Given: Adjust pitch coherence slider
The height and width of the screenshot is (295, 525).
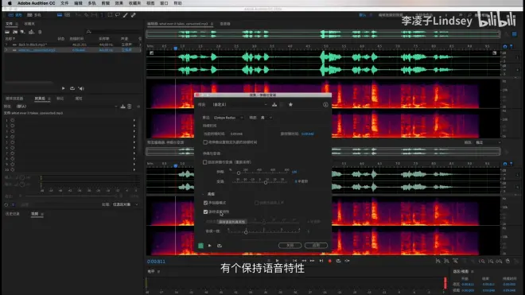Looking at the screenshot, I should pos(246,231).
